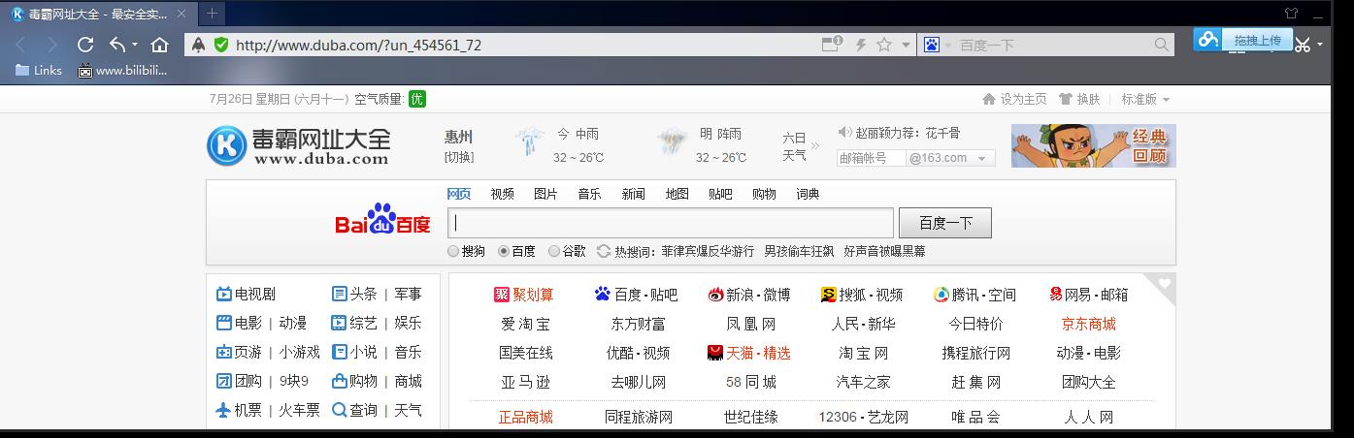
Task: Expand the screenshot tool dropdown arrow
Action: [1321, 45]
